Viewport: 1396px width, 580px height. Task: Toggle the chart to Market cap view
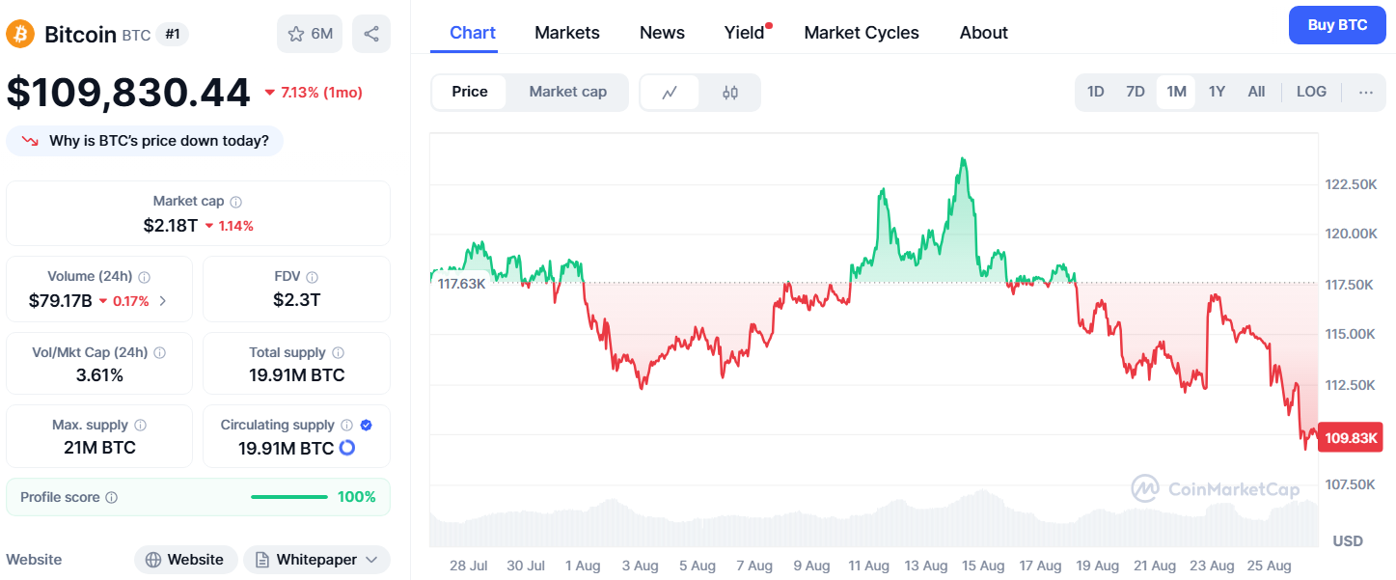coord(566,92)
